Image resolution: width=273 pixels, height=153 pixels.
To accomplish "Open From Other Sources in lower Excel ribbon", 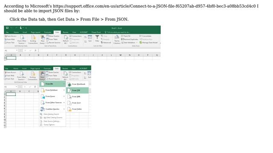I will click(22, 76).
